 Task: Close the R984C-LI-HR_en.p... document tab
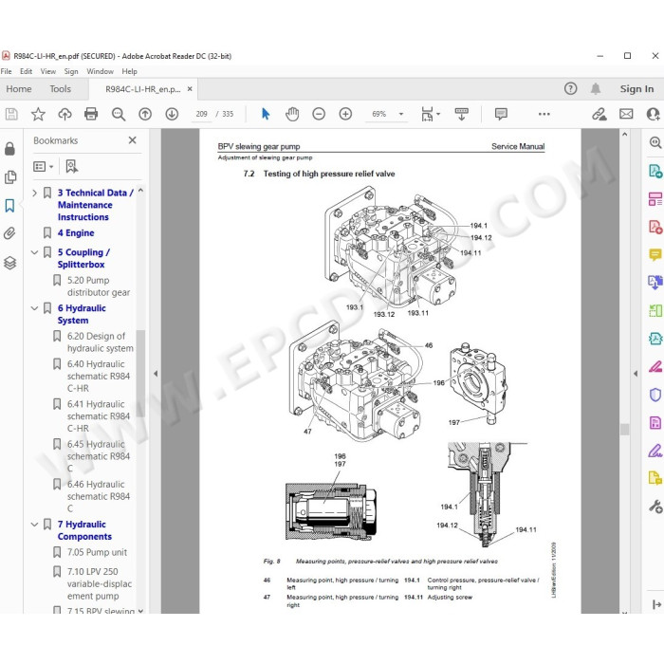pyautogui.click(x=190, y=89)
